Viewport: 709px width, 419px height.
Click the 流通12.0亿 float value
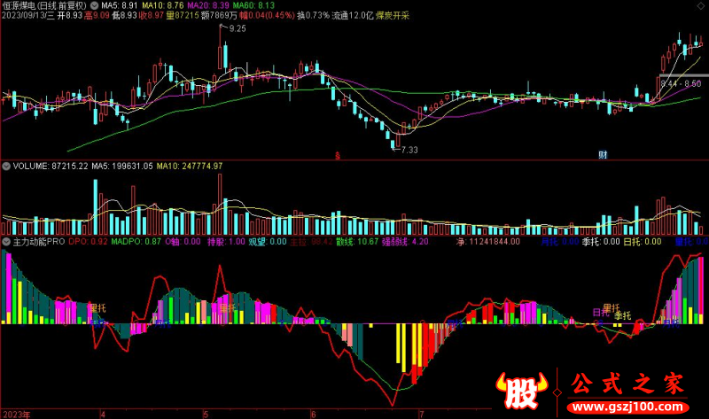point(353,15)
